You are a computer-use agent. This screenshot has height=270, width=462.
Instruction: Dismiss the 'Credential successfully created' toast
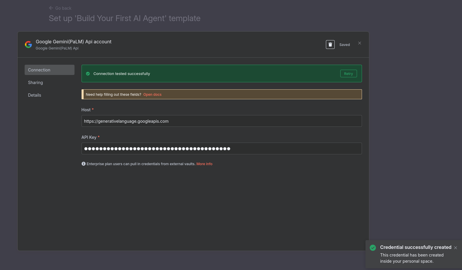click(x=455, y=248)
